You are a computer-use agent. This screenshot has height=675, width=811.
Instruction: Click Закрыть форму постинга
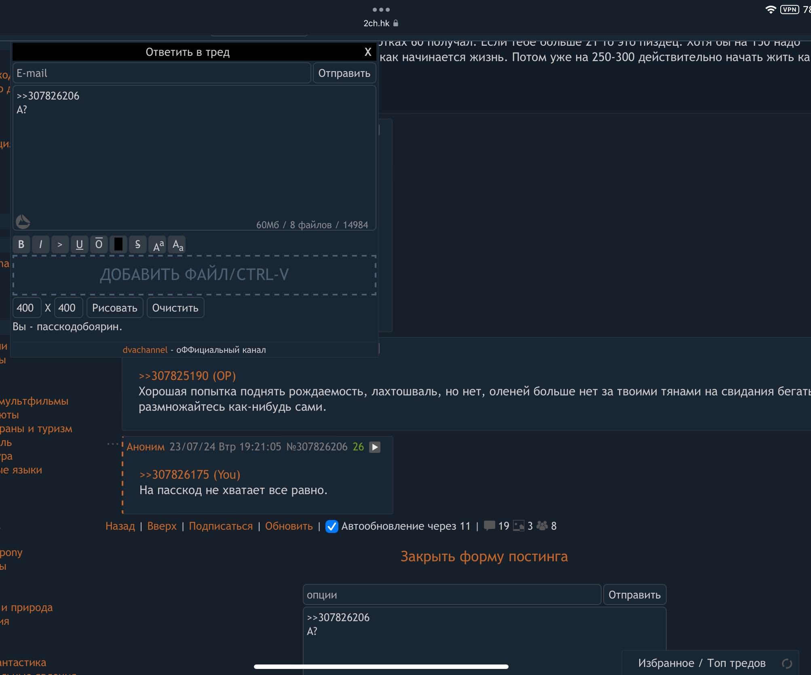[x=484, y=557]
